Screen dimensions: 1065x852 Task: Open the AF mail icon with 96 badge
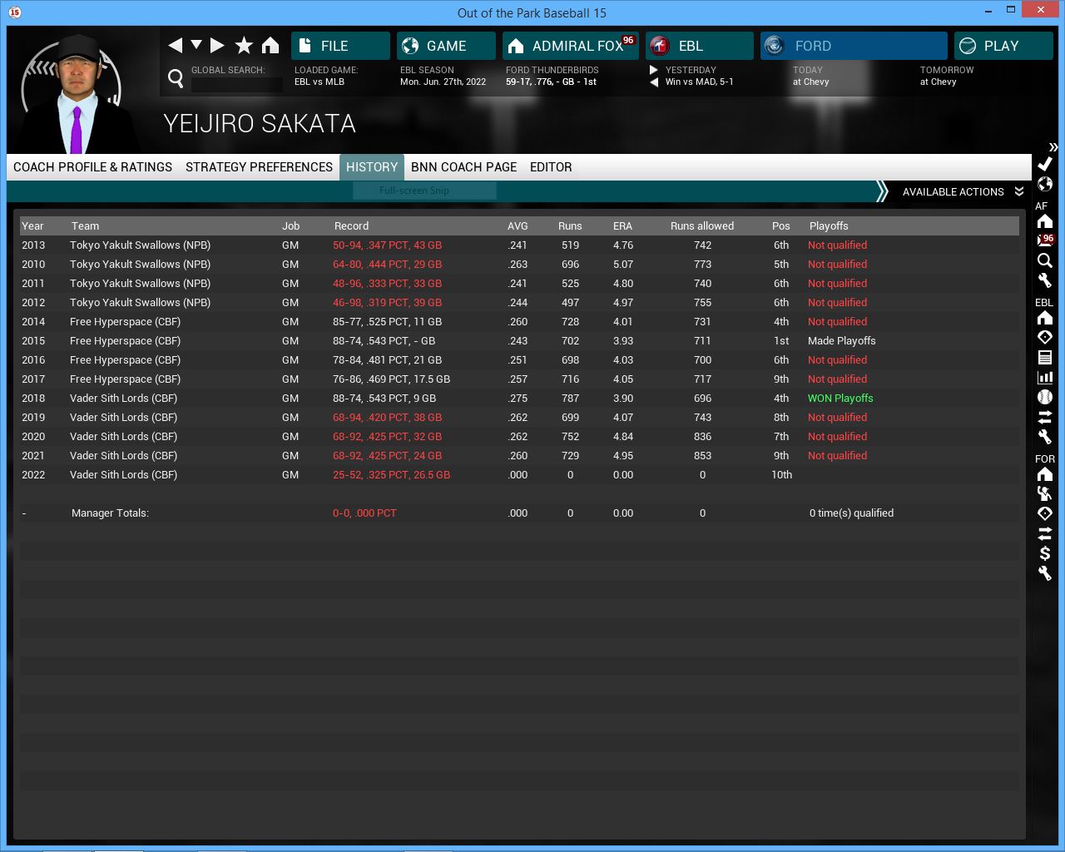coord(1045,240)
